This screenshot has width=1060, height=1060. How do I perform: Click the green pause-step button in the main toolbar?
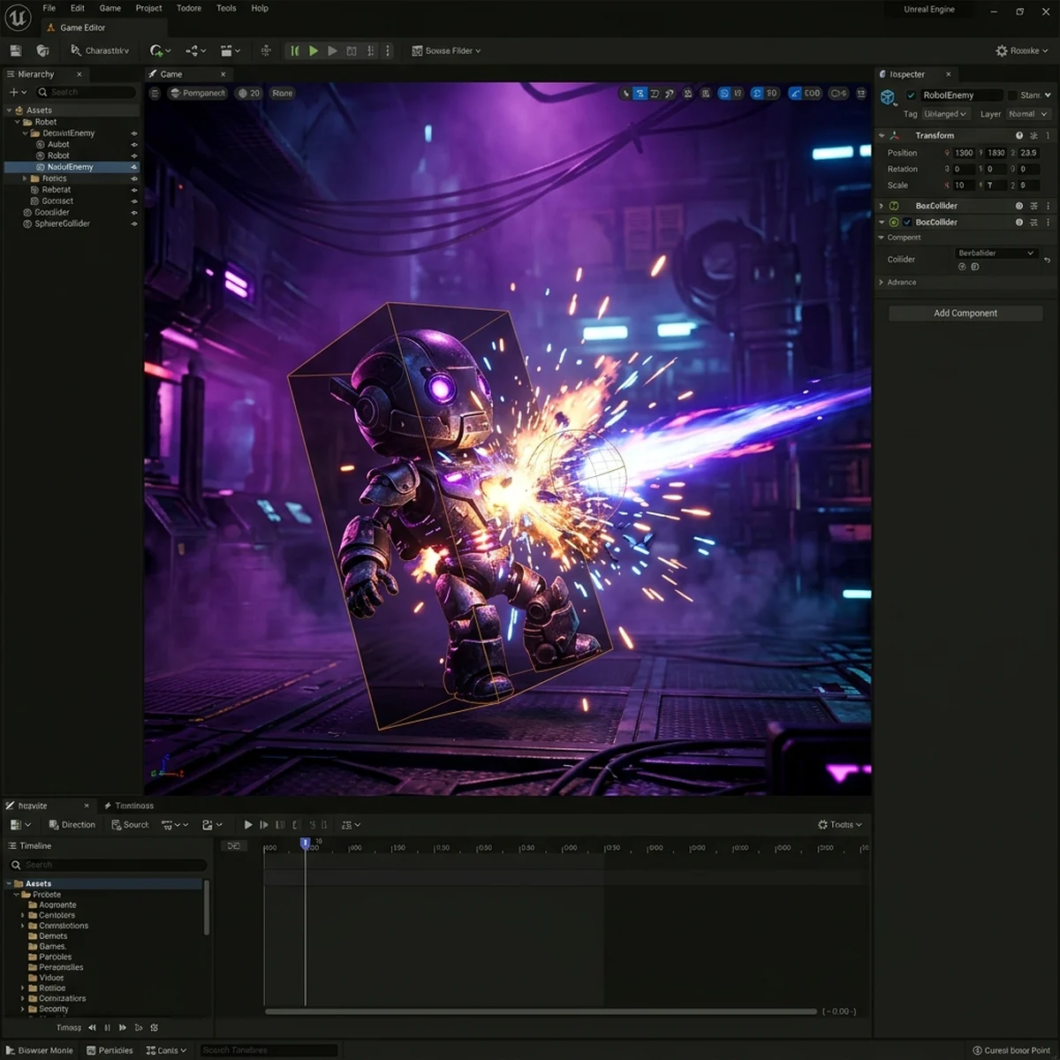(295, 51)
